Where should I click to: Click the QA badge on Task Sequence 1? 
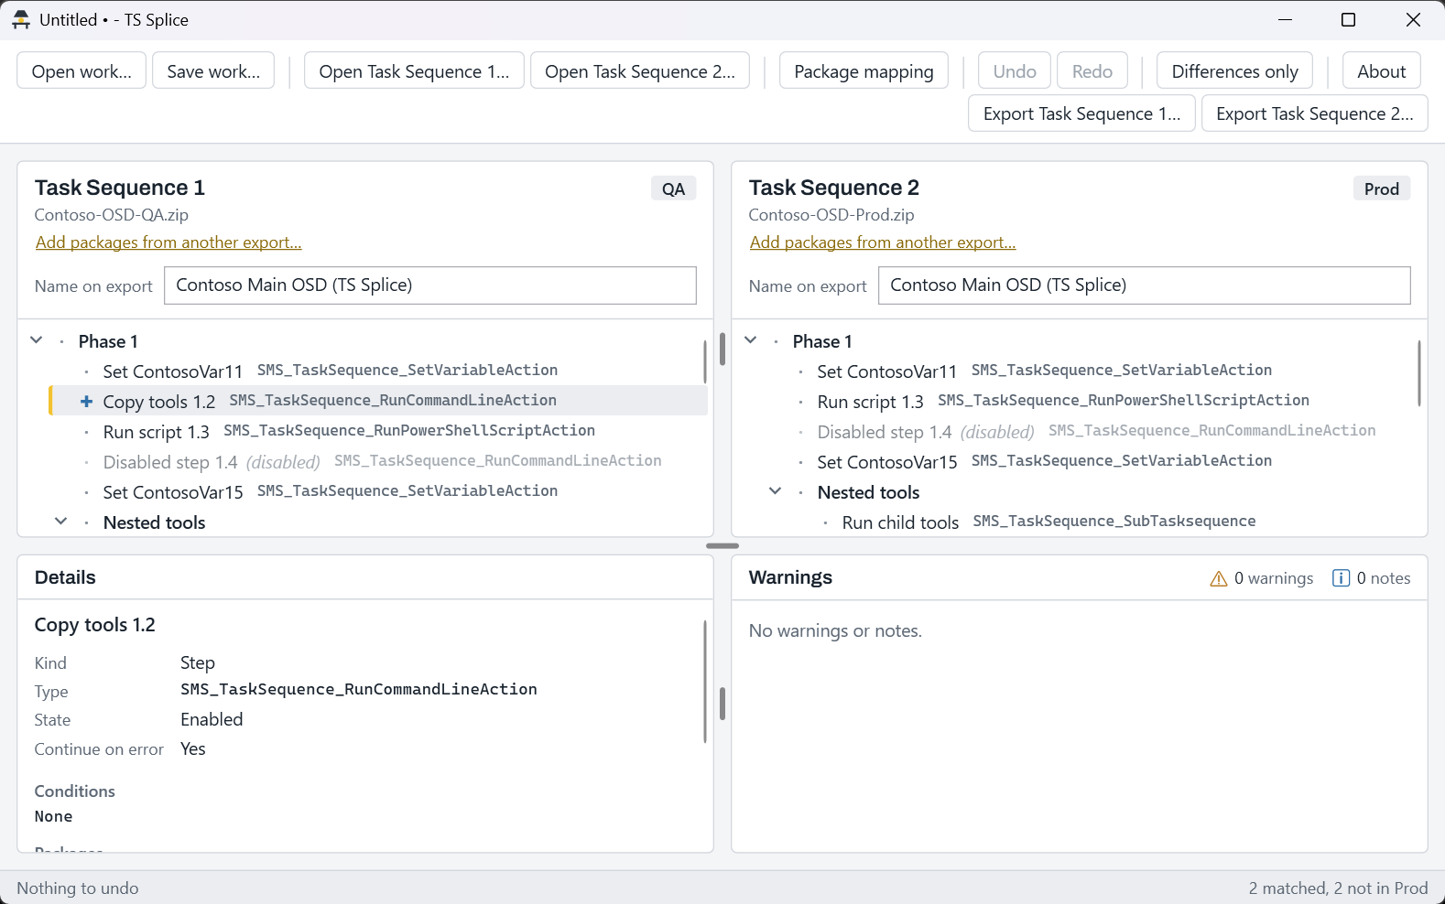click(x=673, y=188)
